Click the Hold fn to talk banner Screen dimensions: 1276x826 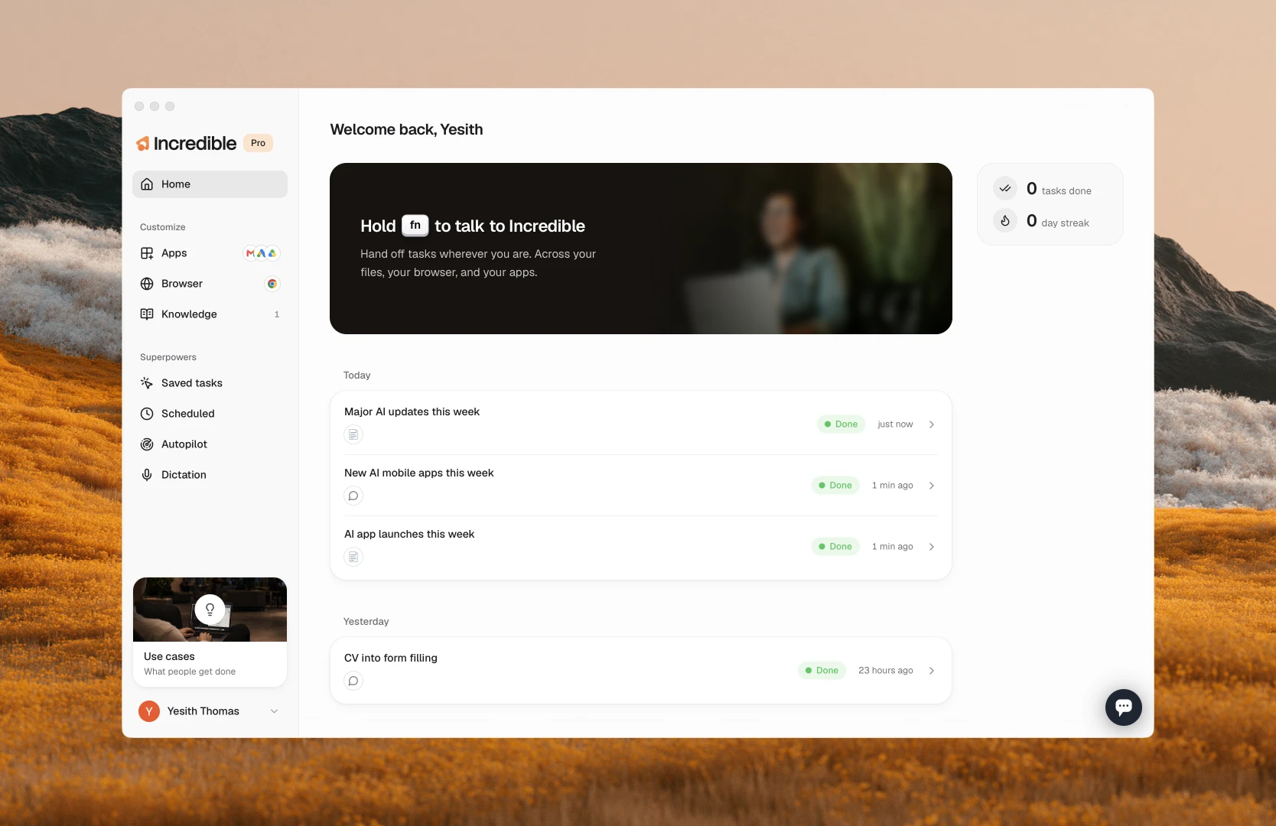coord(641,249)
